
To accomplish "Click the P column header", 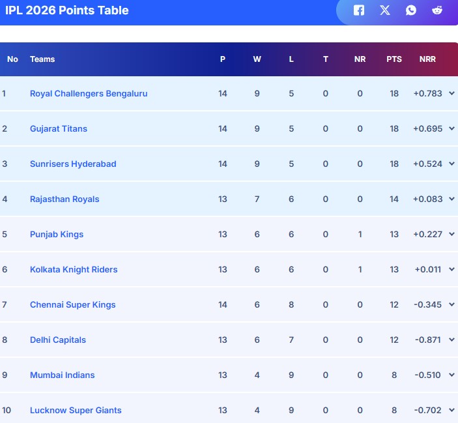I will [x=223, y=59].
